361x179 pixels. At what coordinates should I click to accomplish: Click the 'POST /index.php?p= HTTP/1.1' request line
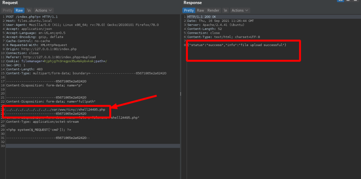[32, 17]
